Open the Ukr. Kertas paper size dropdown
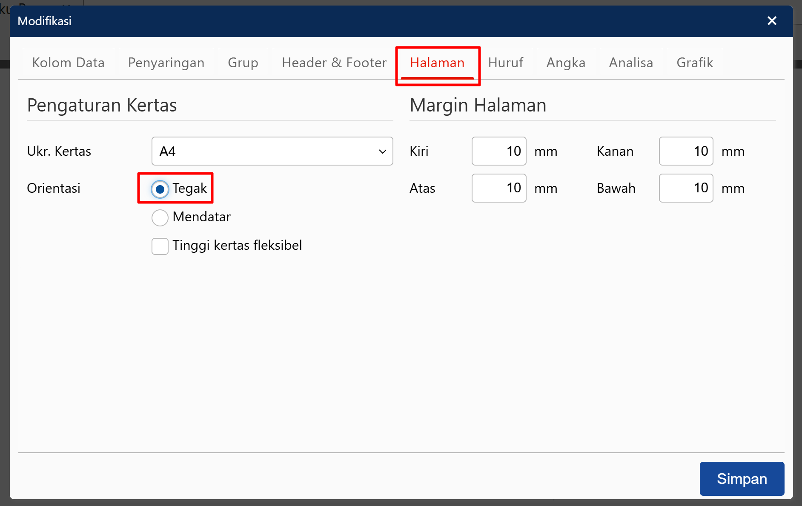 point(272,151)
